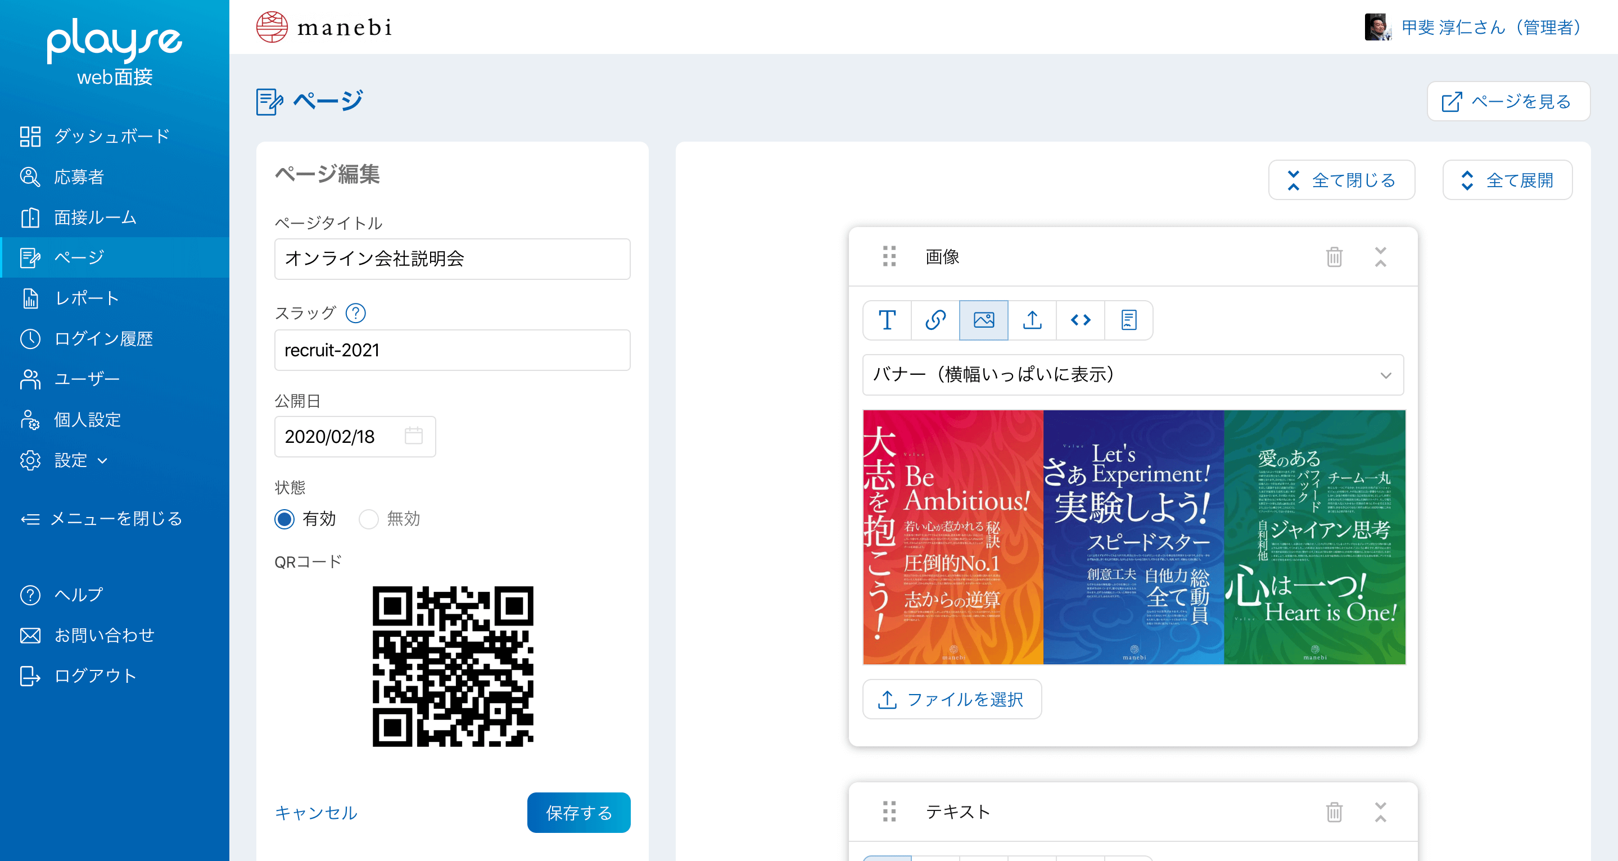Focus the ページタイトル input field
The width and height of the screenshot is (1618, 861).
pyautogui.click(x=452, y=259)
